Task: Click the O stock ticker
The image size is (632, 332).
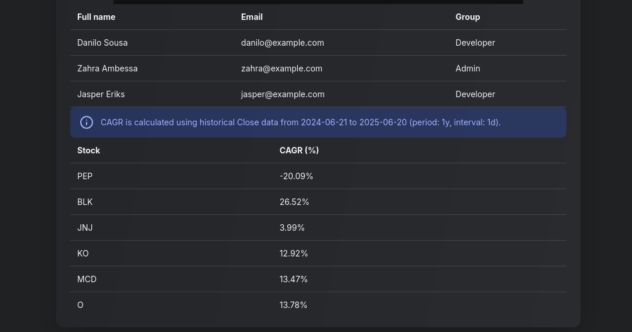Action: point(80,306)
